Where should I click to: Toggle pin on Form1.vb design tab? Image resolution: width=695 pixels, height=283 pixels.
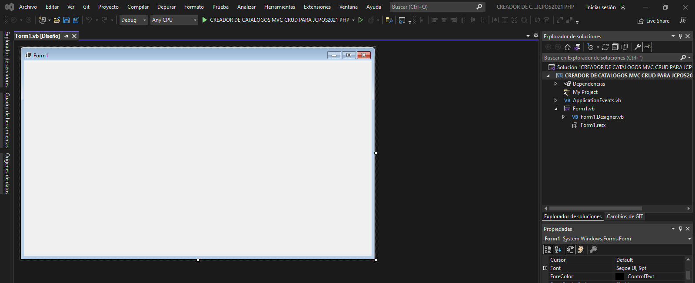pos(67,36)
